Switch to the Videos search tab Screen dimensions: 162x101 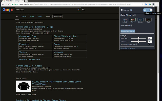point(32,16)
